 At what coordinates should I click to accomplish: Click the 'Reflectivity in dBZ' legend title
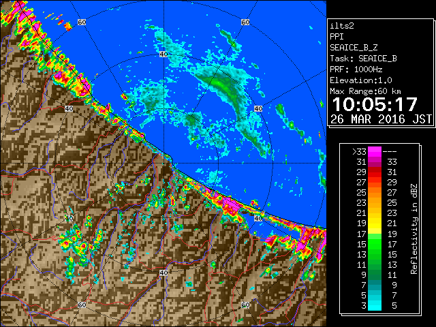tap(414, 229)
